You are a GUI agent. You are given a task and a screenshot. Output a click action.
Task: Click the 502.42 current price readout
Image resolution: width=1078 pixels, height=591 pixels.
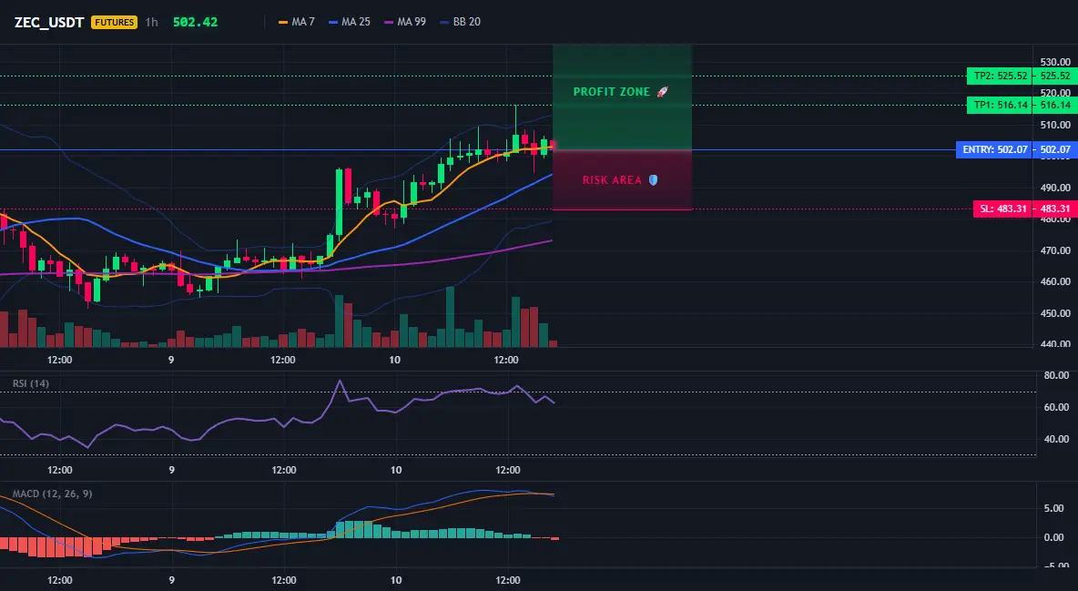click(195, 22)
